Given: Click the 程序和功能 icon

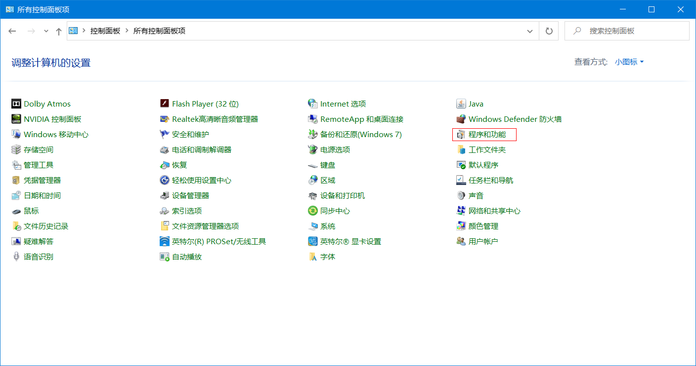Looking at the screenshot, I should click(x=461, y=134).
